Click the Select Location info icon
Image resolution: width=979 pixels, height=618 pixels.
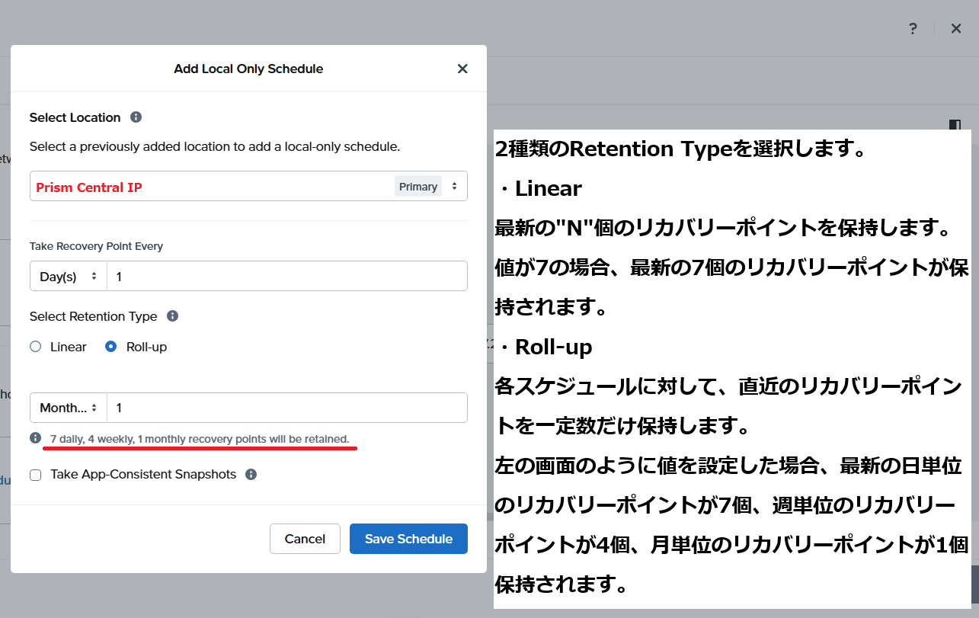(136, 117)
